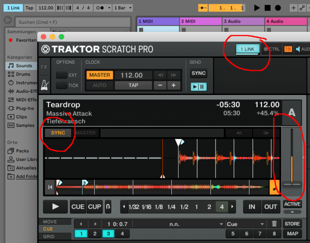Click the Traktor logo icon
This screenshot has height=243, width=310.
click(x=45, y=49)
